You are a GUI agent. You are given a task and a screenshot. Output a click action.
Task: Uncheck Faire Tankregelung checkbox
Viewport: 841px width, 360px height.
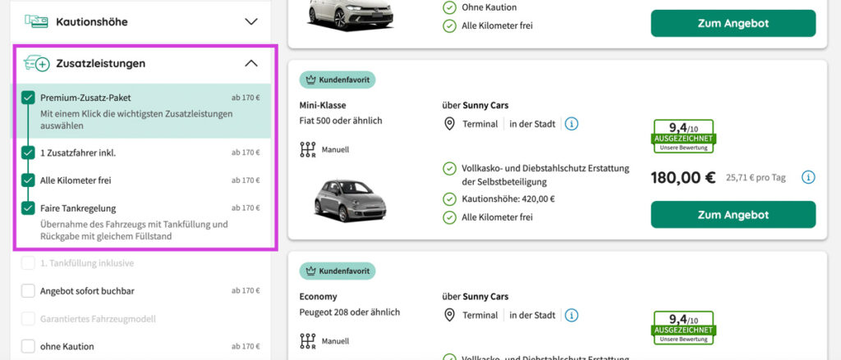[x=28, y=208]
